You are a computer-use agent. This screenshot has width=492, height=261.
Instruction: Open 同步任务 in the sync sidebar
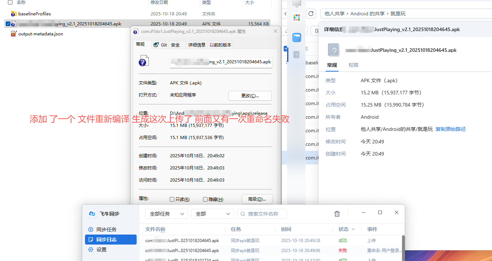point(111,230)
